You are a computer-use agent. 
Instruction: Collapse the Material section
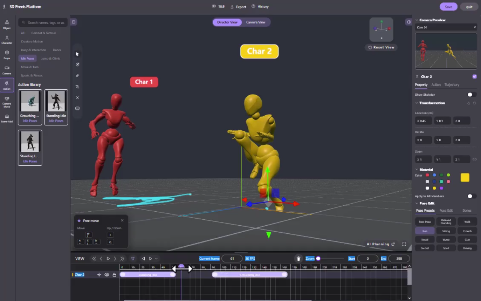[x=416, y=170]
